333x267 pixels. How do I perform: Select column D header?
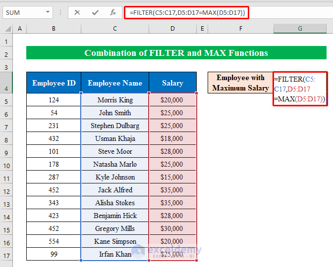tap(172, 29)
